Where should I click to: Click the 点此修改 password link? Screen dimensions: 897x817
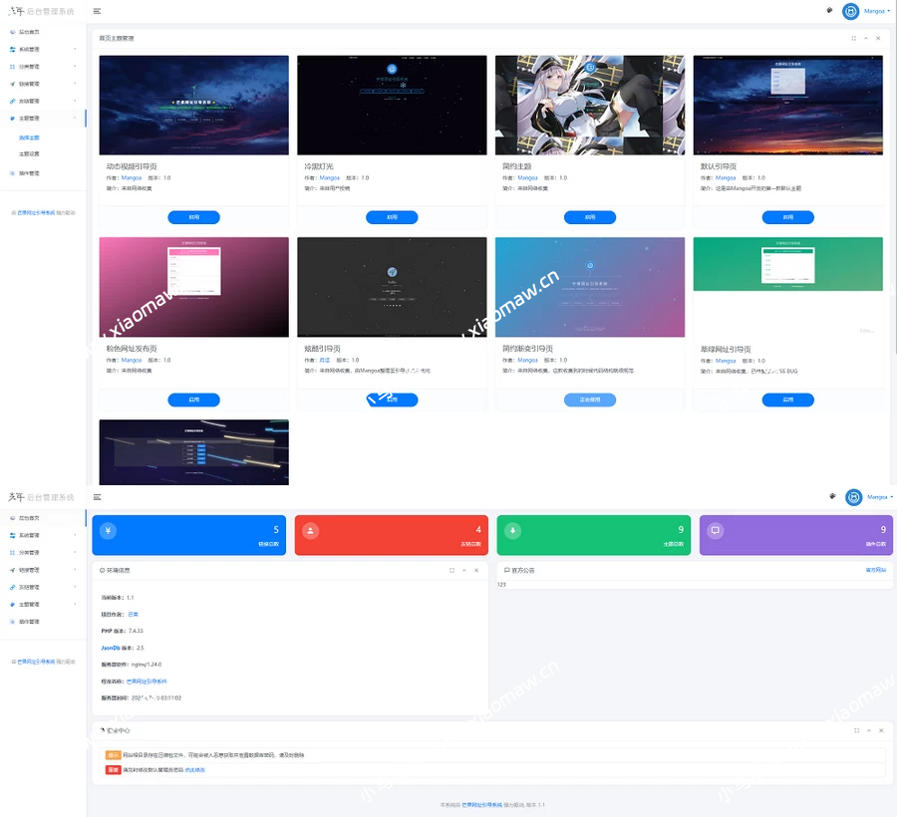195,769
